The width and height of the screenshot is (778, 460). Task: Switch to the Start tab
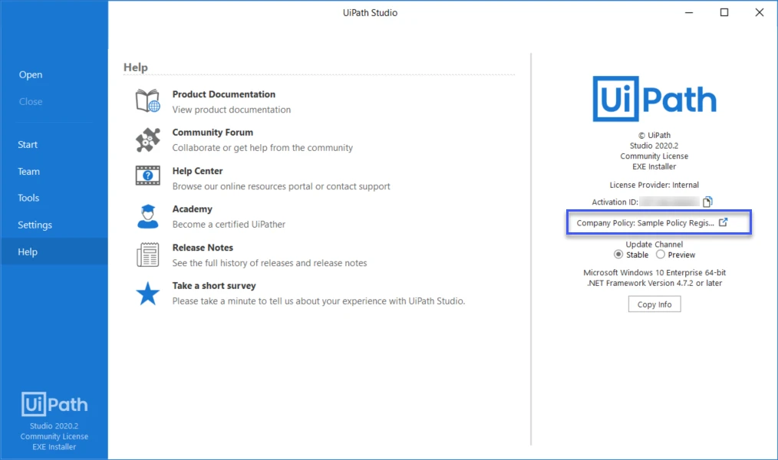(x=28, y=144)
